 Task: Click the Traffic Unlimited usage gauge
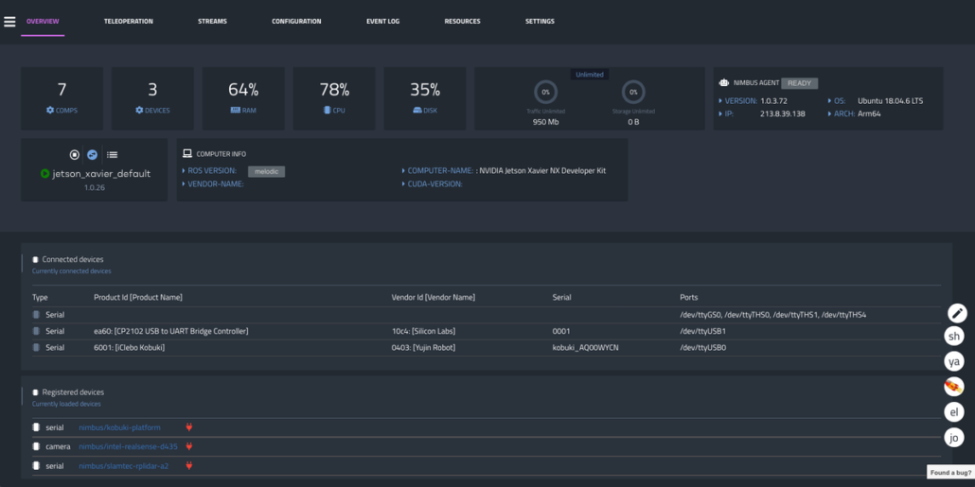pyautogui.click(x=545, y=93)
